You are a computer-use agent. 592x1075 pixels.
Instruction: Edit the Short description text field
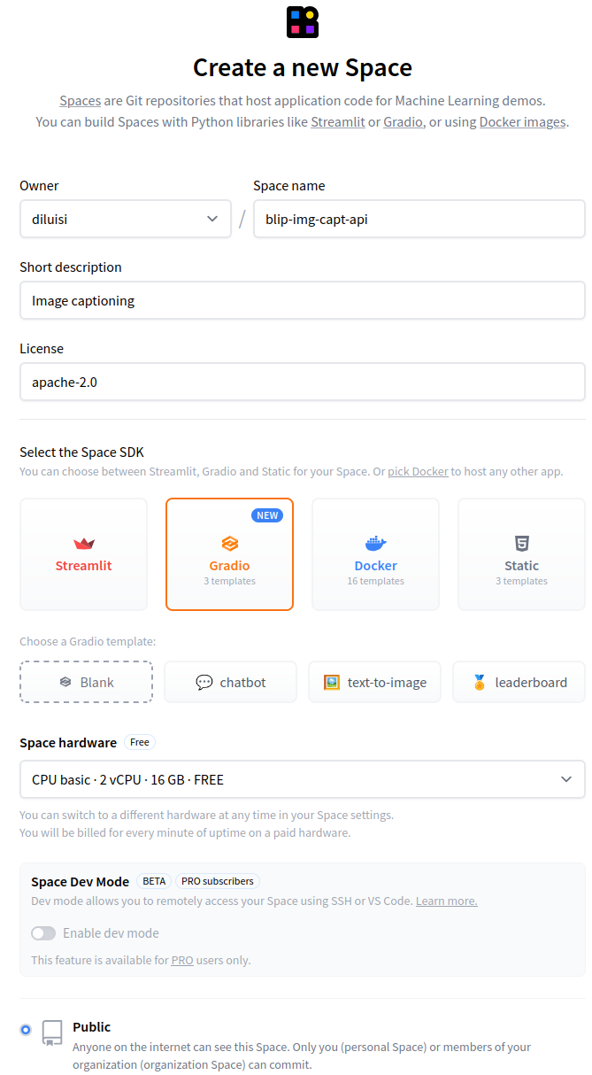(303, 300)
